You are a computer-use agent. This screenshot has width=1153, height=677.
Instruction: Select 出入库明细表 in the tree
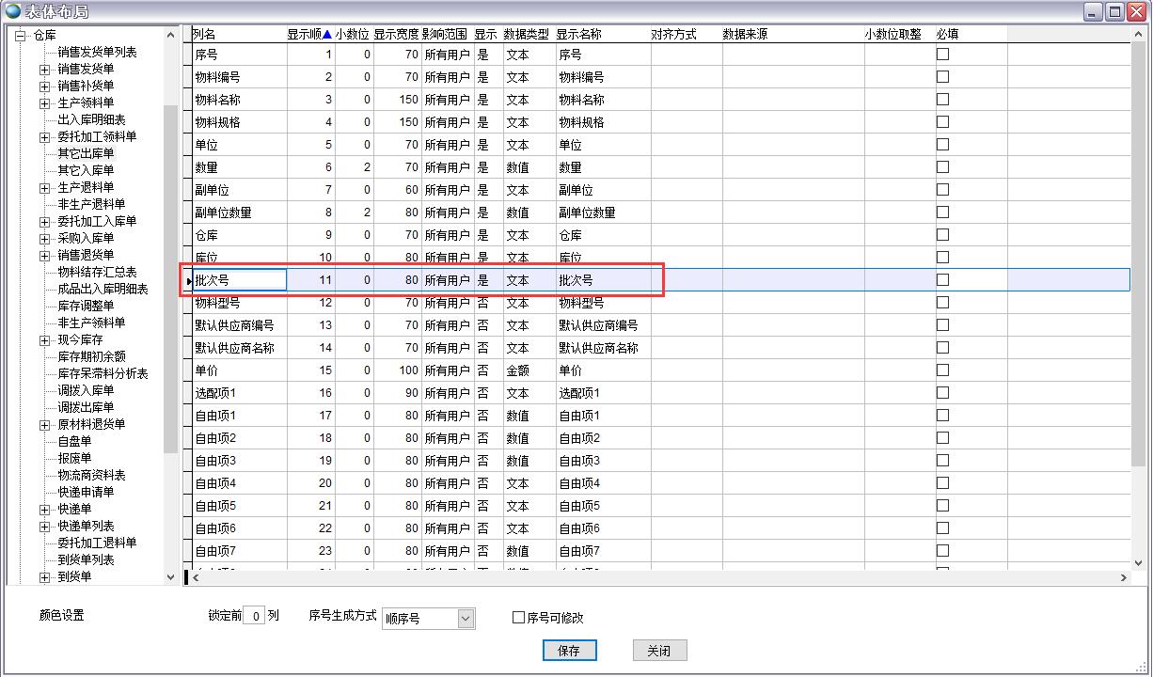coord(91,120)
